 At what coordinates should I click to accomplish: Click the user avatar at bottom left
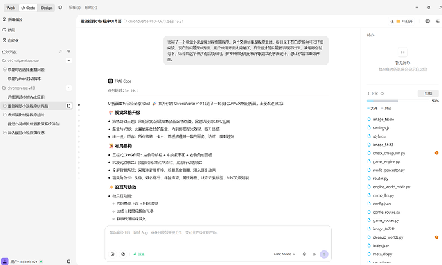click(x=4, y=261)
